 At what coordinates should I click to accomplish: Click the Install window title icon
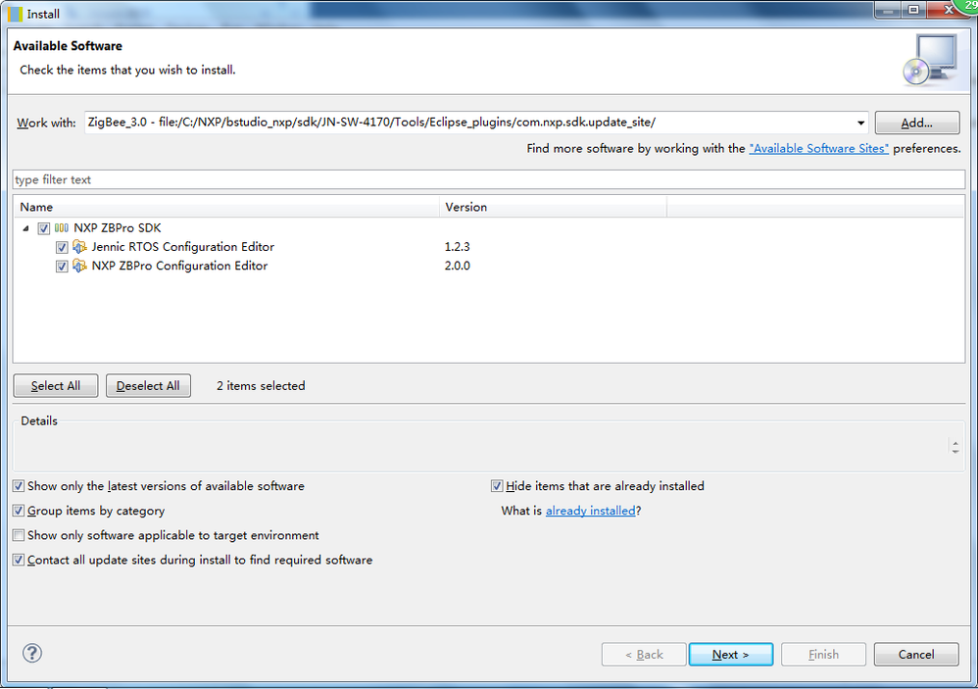point(15,14)
